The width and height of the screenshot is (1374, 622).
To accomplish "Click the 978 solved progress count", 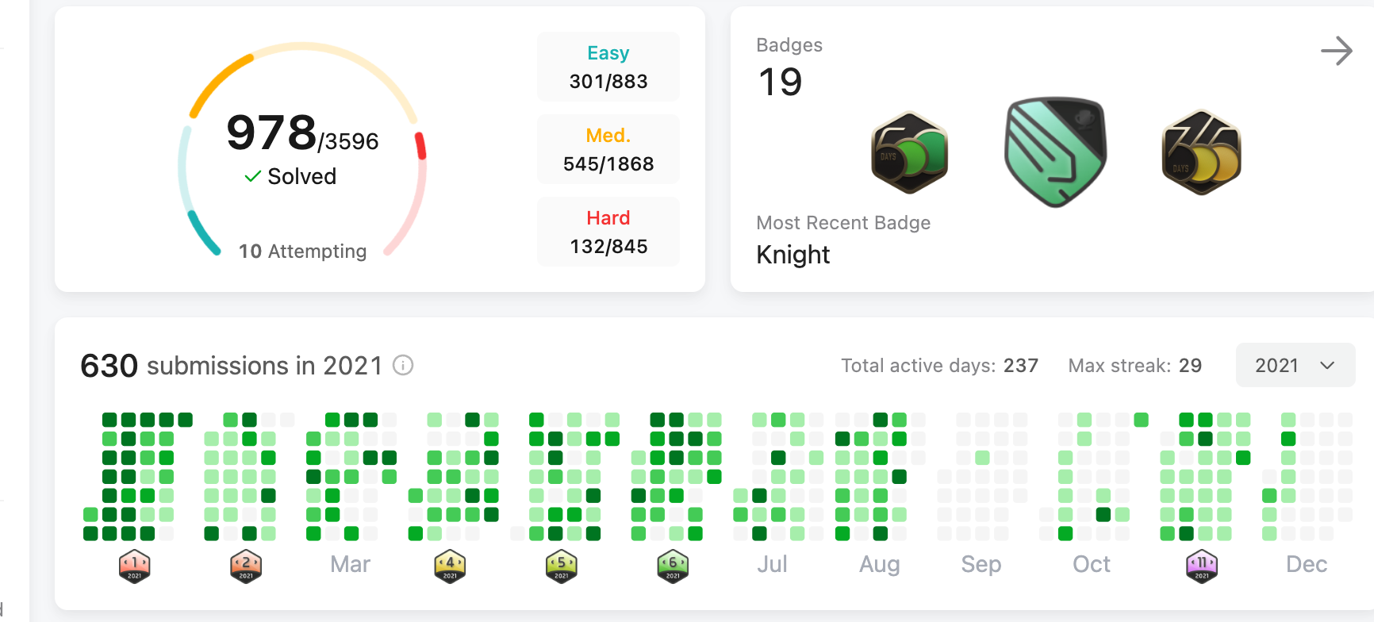I will pyautogui.click(x=272, y=132).
